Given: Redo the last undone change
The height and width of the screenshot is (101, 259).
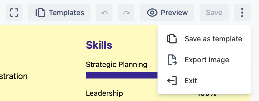Looking at the screenshot, I should click(x=126, y=13).
